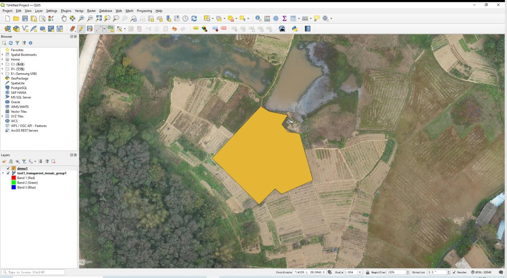Click the Refresh map icon

[194, 18]
